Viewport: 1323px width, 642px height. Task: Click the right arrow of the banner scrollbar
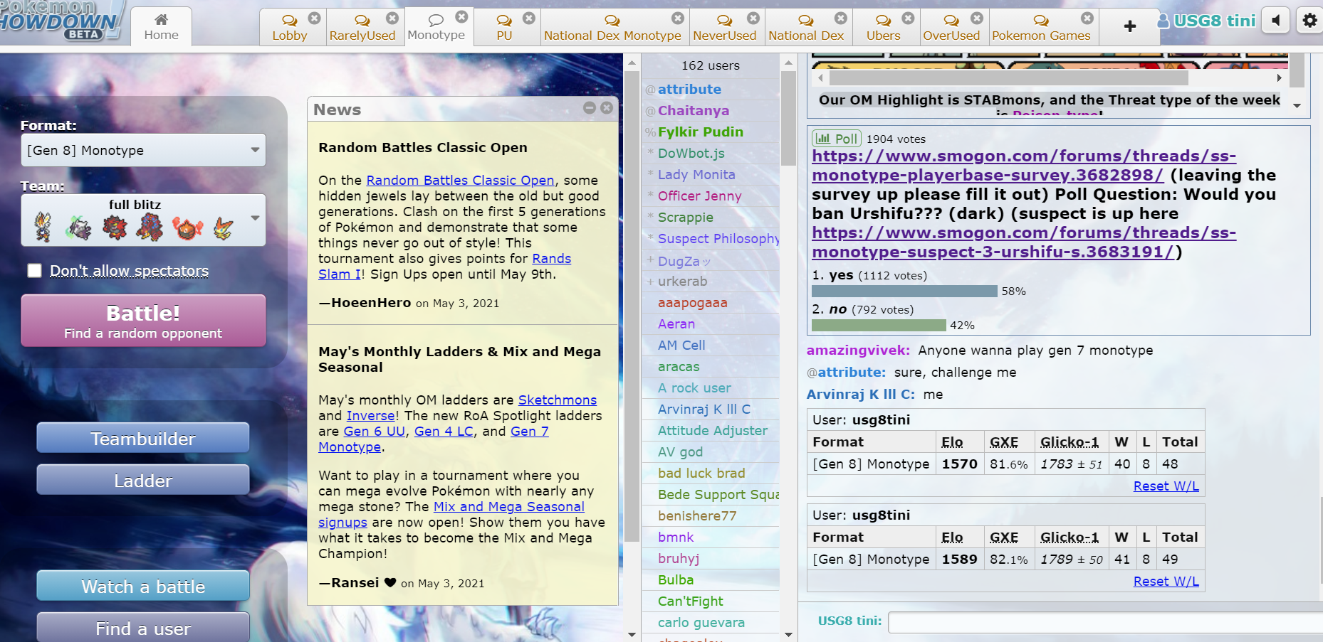[x=1279, y=77]
